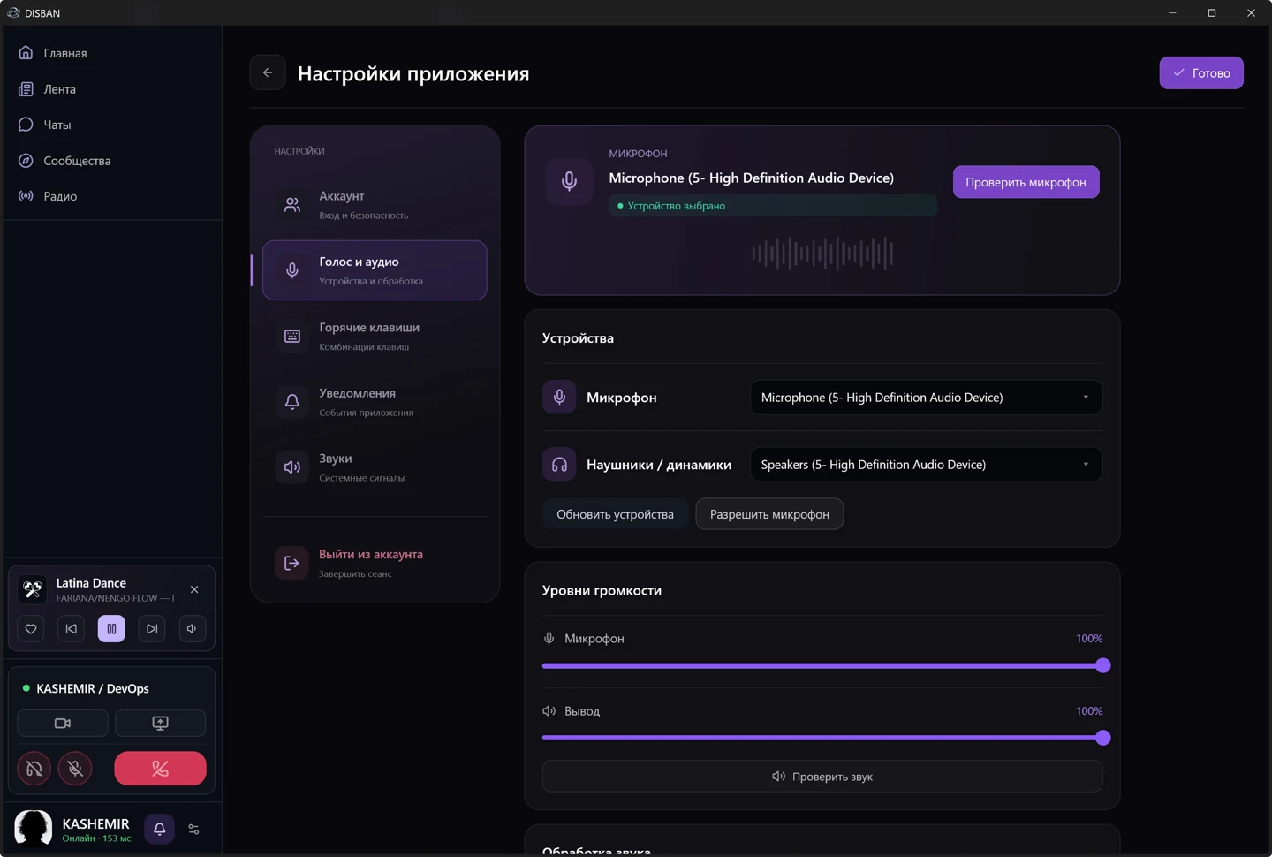Click DISBAN app logo in title bar
The height and width of the screenshot is (857, 1272).
[13, 12]
